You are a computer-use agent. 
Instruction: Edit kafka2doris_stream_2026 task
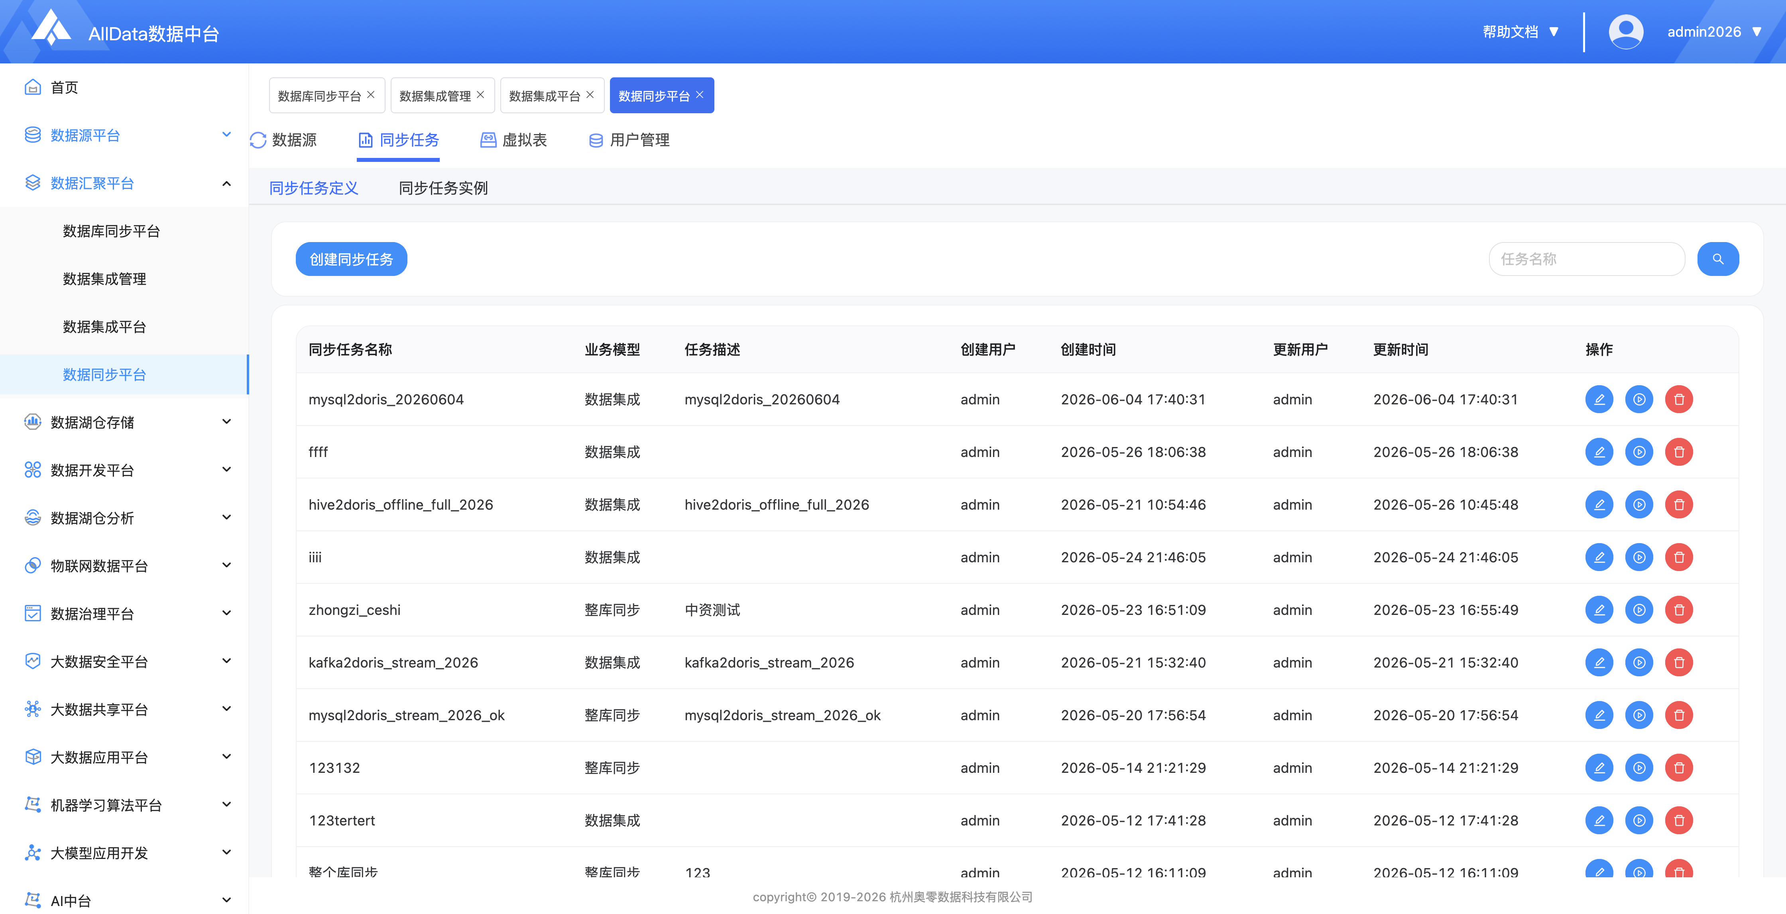(x=1599, y=663)
